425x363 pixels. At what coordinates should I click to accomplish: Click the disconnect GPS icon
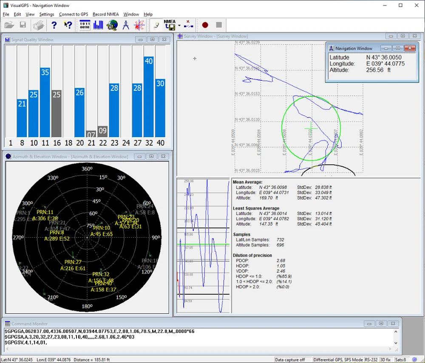tap(188, 25)
